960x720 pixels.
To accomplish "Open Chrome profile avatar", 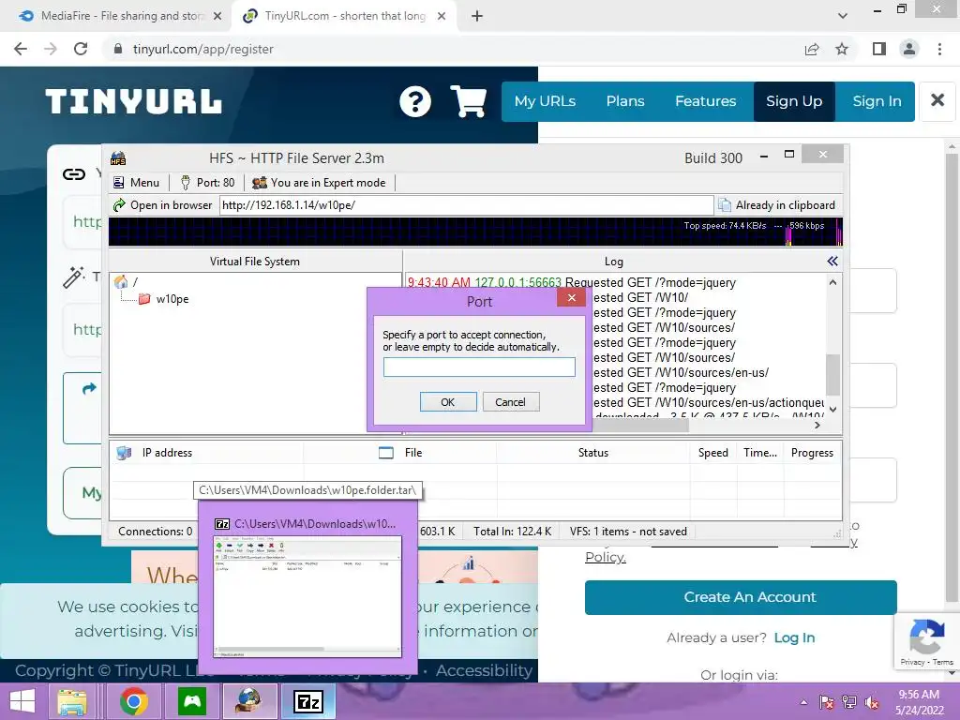I will [909, 49].
